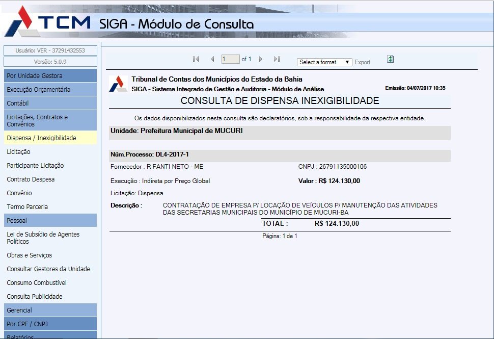Viewport: 494px width, 339px height.
Task: Click the first page navigation icon
Action: point(196,59)
